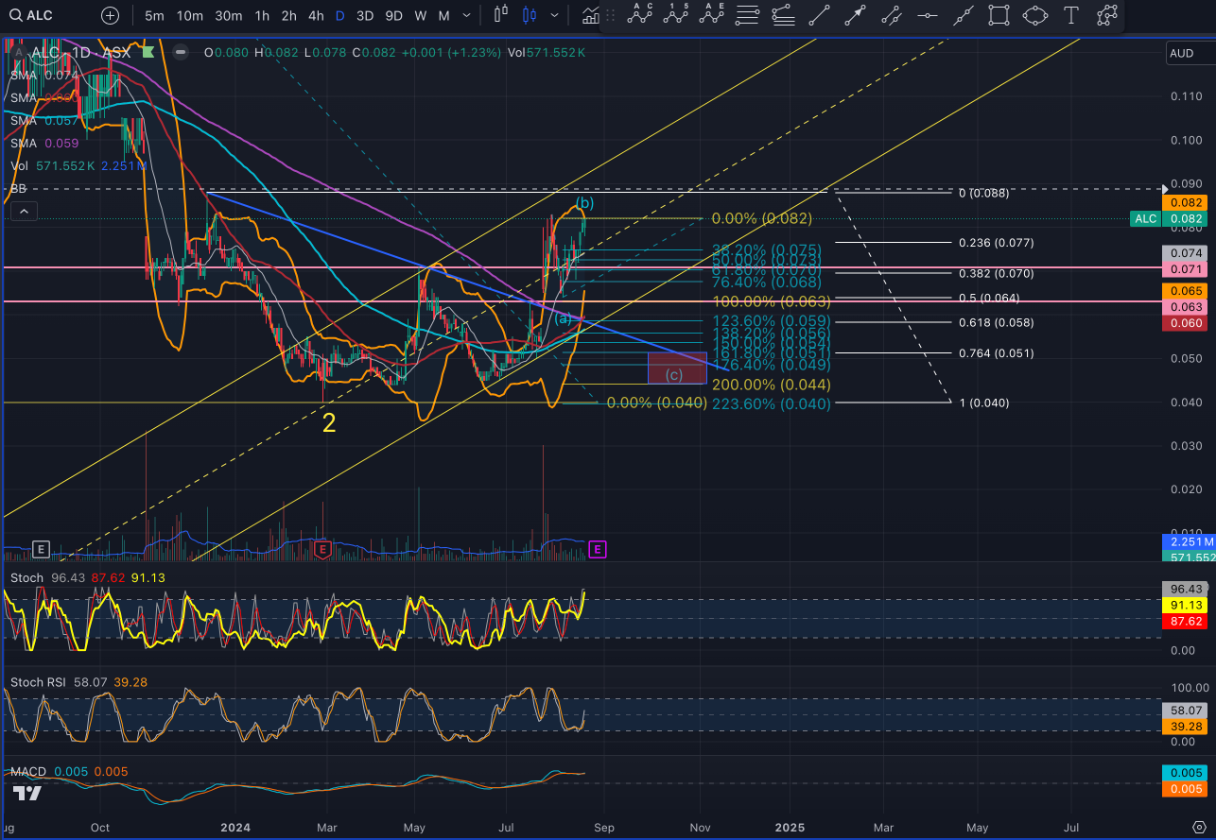Select the Candles chart style icon

click(x=529, y=15)
